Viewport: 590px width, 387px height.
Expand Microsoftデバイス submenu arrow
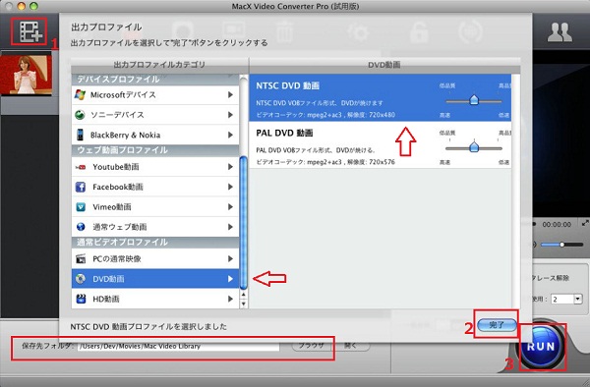[x=230, y=95]
